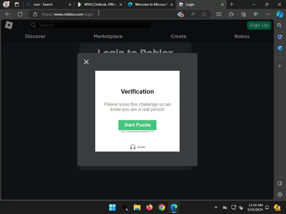Open the Create menu item
This screenshot has height=214, width=286.
178,36
